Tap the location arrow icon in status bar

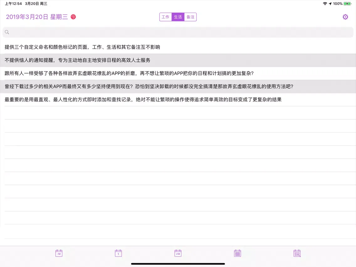330,4
